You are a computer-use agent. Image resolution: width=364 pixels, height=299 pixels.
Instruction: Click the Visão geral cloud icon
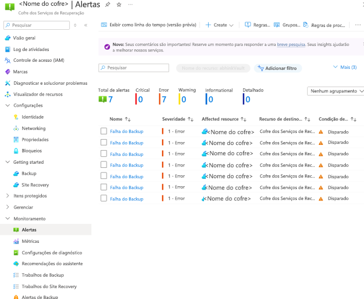(x=7, y=38)
